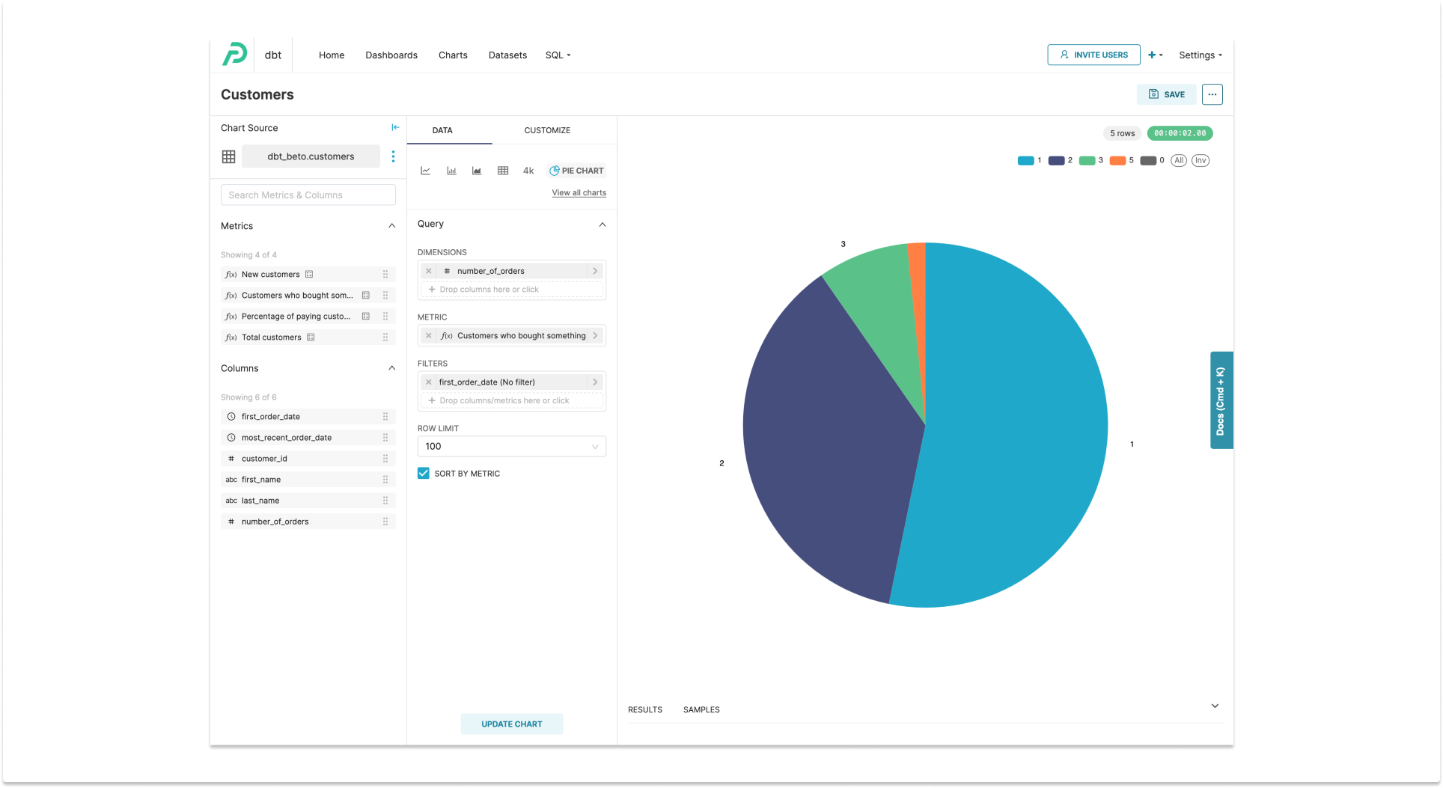The height and width of the screenshot is (788, 1443).
Task: Choose the area chart icon
Action: (477, 170)
